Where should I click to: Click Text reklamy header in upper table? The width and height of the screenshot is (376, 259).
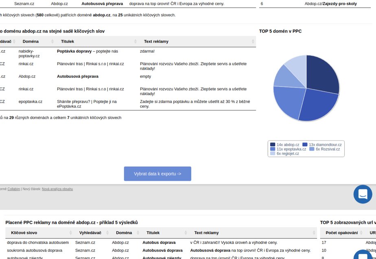[x=156, y=42]
